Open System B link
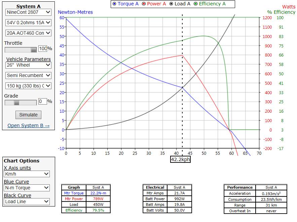This screenshot has height=222, width=297. coord(28,125)
